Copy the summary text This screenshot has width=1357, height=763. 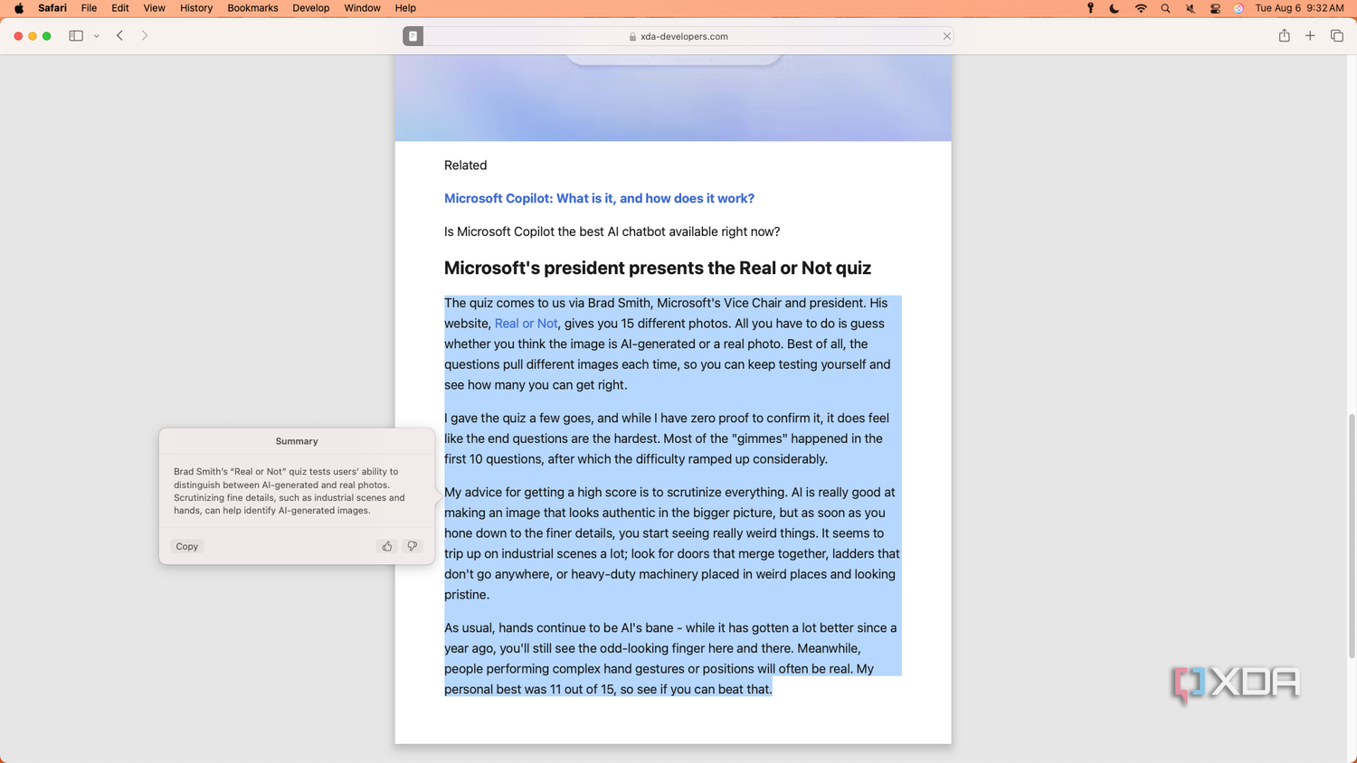(187, 546)
